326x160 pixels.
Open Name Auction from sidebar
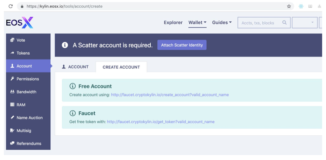tap(28, 118)
